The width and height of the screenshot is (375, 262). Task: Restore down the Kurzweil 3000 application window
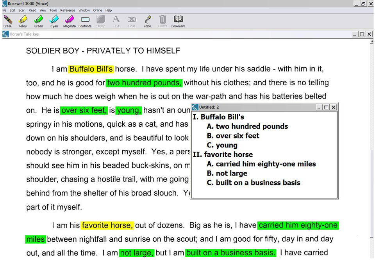(x=363, y=4)
